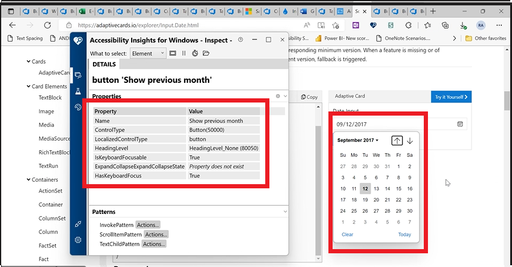This screenshot has width=512, height=267.
Task: Open the Favorites list star icon
Action: coord(427,25)
